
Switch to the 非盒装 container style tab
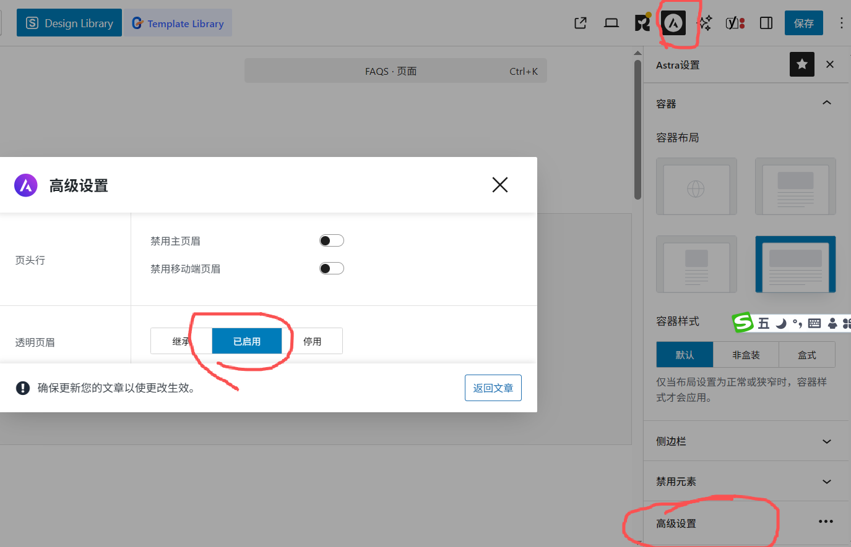click(746, 355)
